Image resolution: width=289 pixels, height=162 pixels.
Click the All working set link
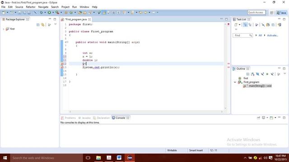(x=260, y=35)
